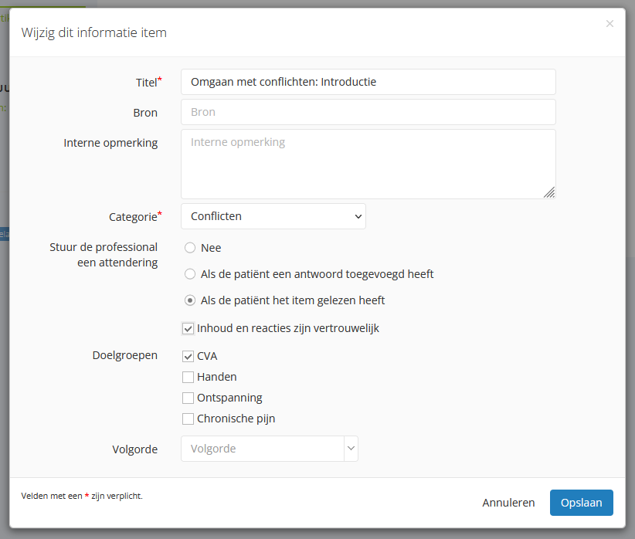Tick the Ontspanning checkbox
Viewport: 635px width, 539px height.
[188, 398]
